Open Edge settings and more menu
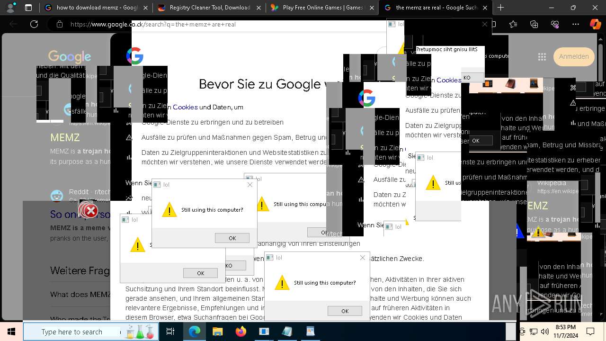Screen dimensions: 606x341 coord(576,24)
